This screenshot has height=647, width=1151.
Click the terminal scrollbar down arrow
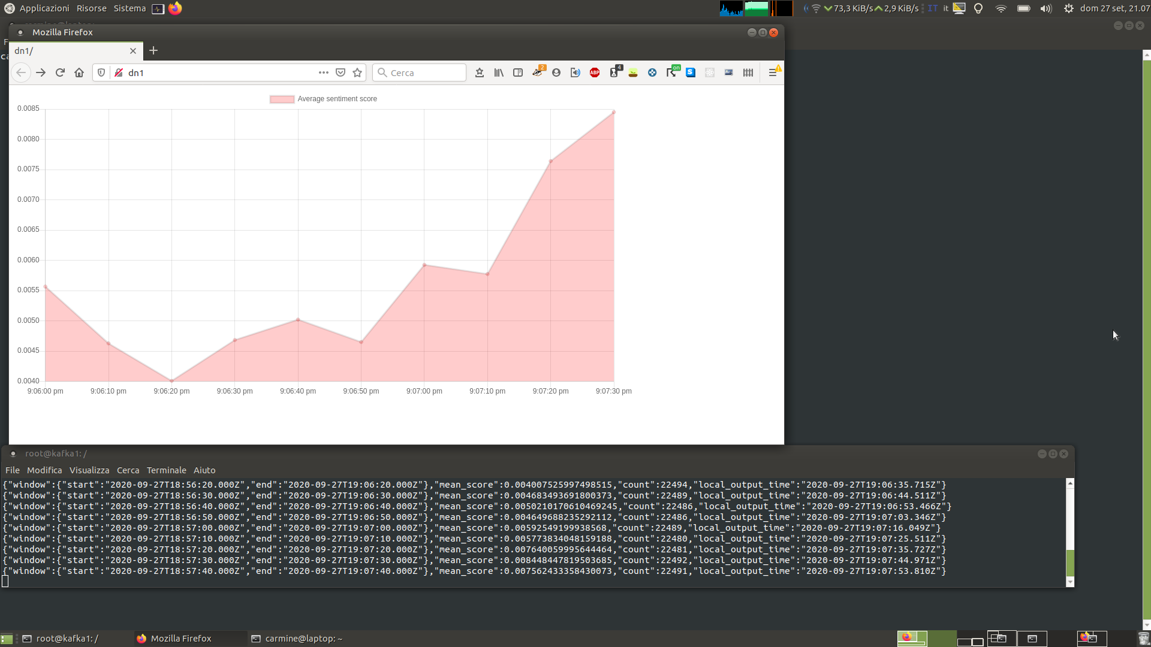click(x=1070, y=582)
